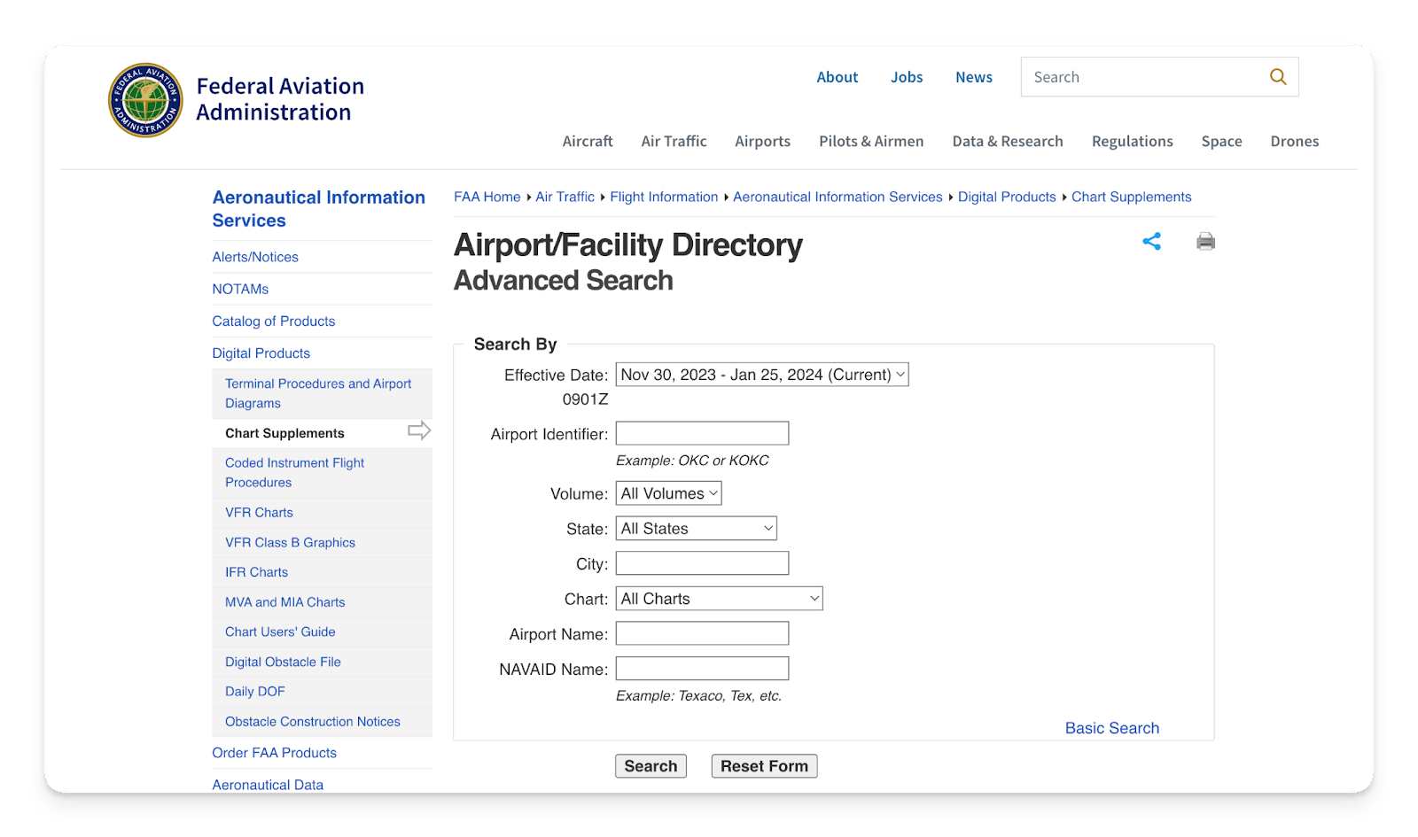Click the Airport Identifier field
The height and width of the screenshot is (837, 1418).
[702, 433]
